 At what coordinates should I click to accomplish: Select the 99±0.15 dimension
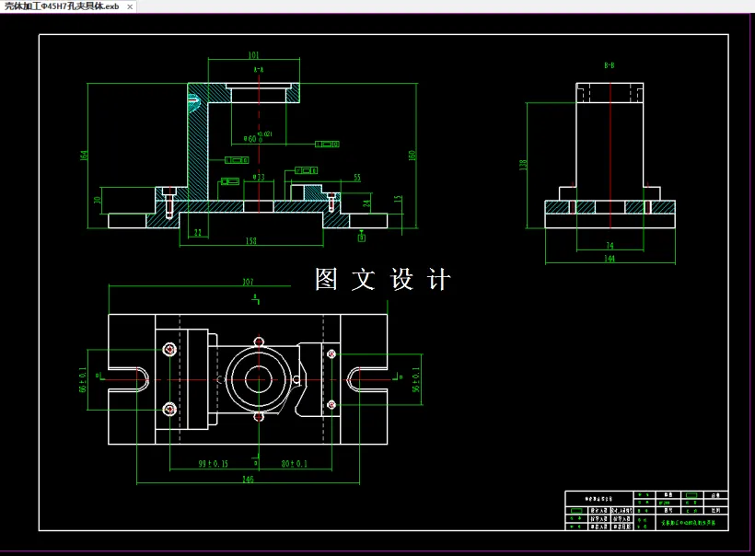point(214,464)
